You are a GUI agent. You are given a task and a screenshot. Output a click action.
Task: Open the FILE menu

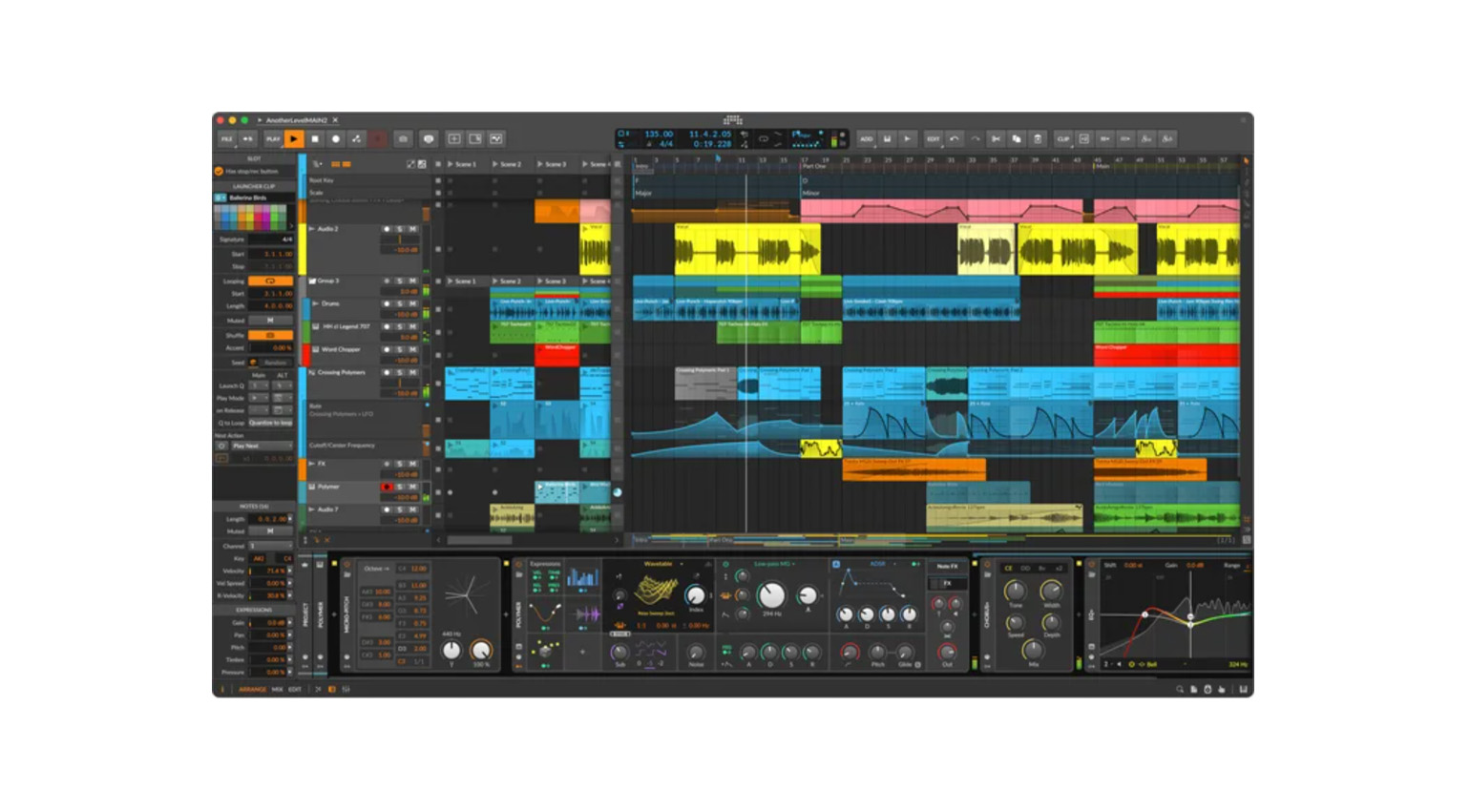tap(226, 139)
